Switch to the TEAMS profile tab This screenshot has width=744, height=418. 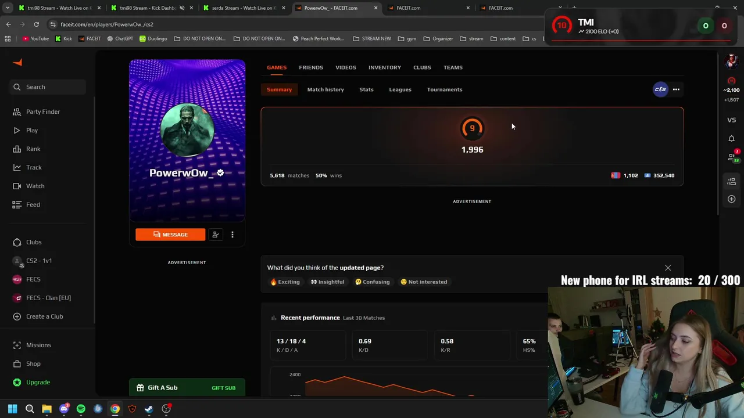point(453,67)
